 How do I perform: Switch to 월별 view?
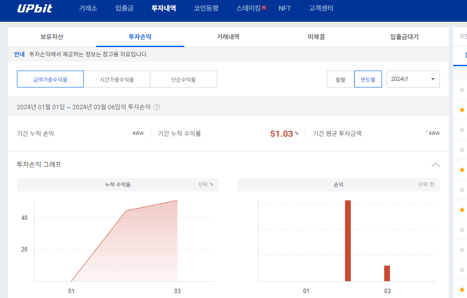(x=341, y=79)
